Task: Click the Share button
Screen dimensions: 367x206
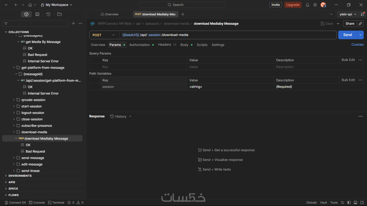Action: pyautogui.click(x=350, y=24)
